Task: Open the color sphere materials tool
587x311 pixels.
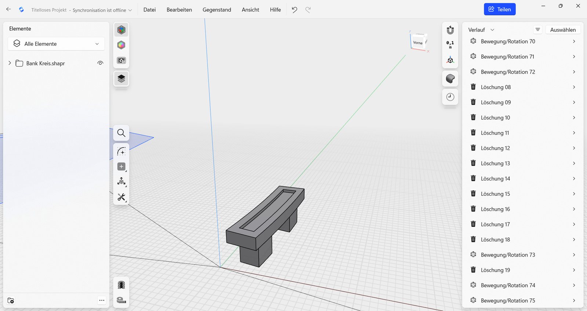Action: tap(121, 45)
